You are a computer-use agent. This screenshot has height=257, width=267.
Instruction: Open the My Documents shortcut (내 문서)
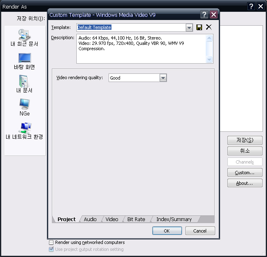click(x=24, y=84)
